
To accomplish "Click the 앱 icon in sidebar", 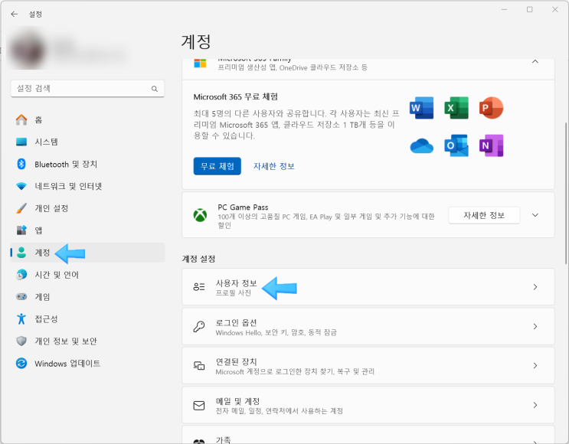I will point(21,230).
